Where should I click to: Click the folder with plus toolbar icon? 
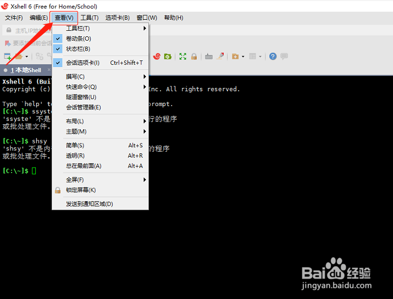coord(235,57)
